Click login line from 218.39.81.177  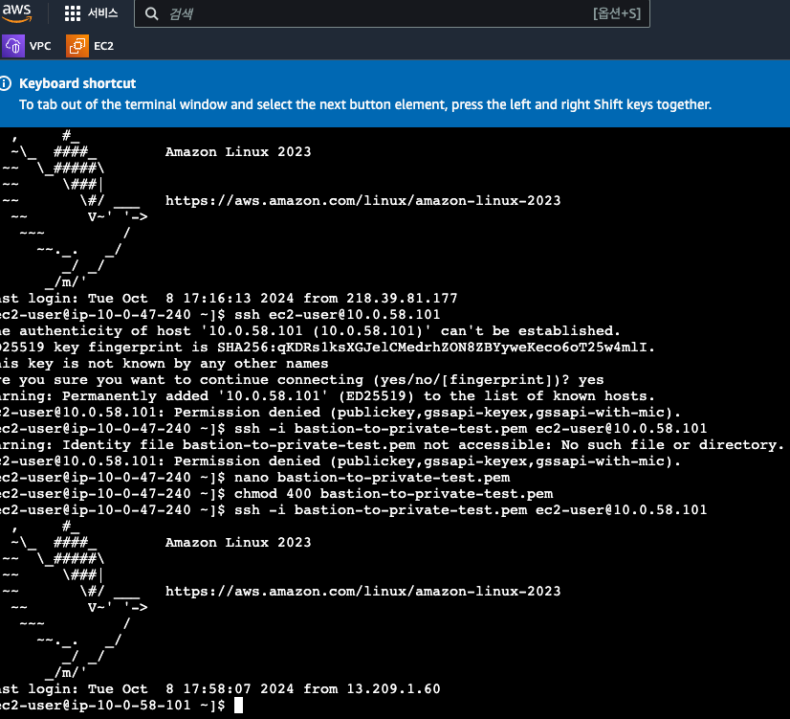[x=229, y=298]
